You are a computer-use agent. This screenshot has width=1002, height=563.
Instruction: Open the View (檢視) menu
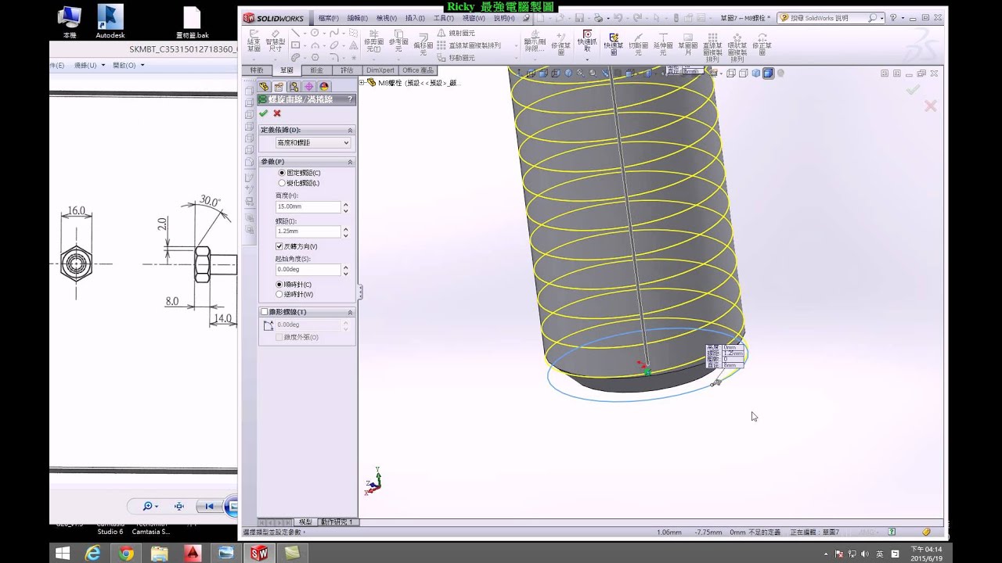pos(386,18)
